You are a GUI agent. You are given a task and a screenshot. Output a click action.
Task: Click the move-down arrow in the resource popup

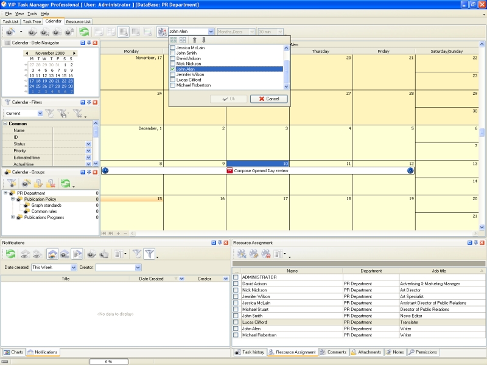click(x=204, y=40)
